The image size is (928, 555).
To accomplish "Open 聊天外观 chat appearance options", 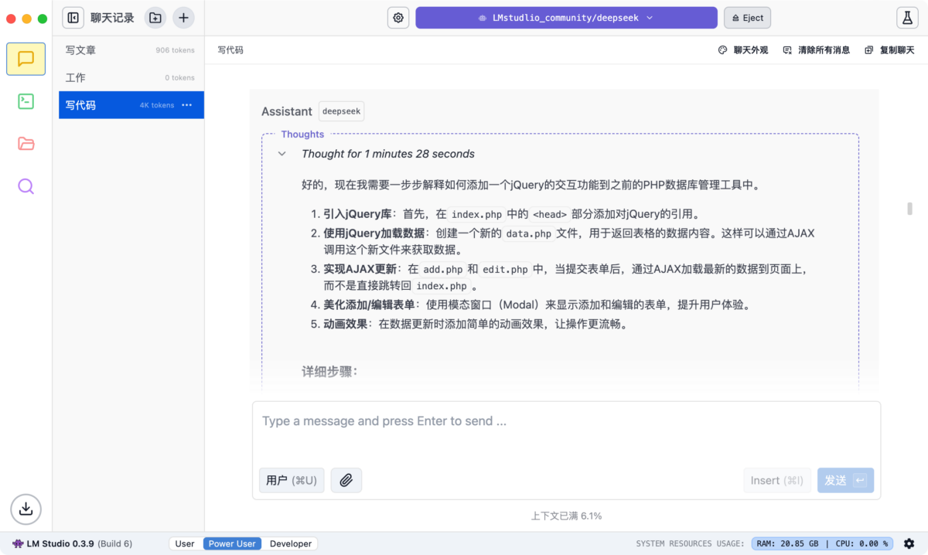I will 743,50.
